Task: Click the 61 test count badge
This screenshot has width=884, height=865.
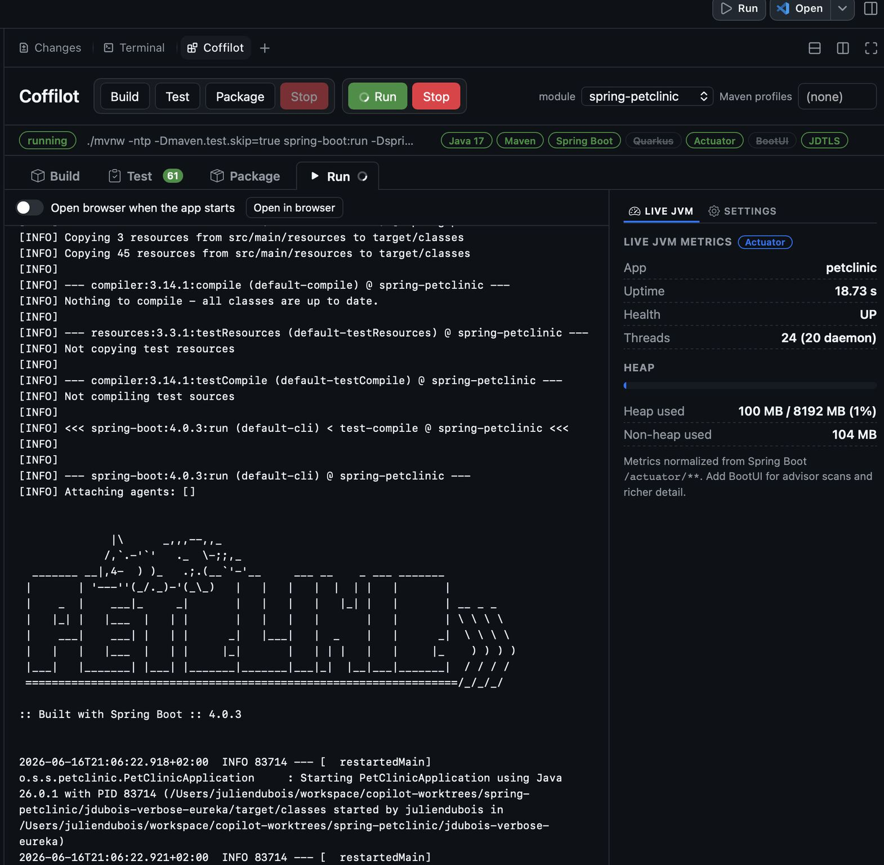Action: (x=172, y=176)
